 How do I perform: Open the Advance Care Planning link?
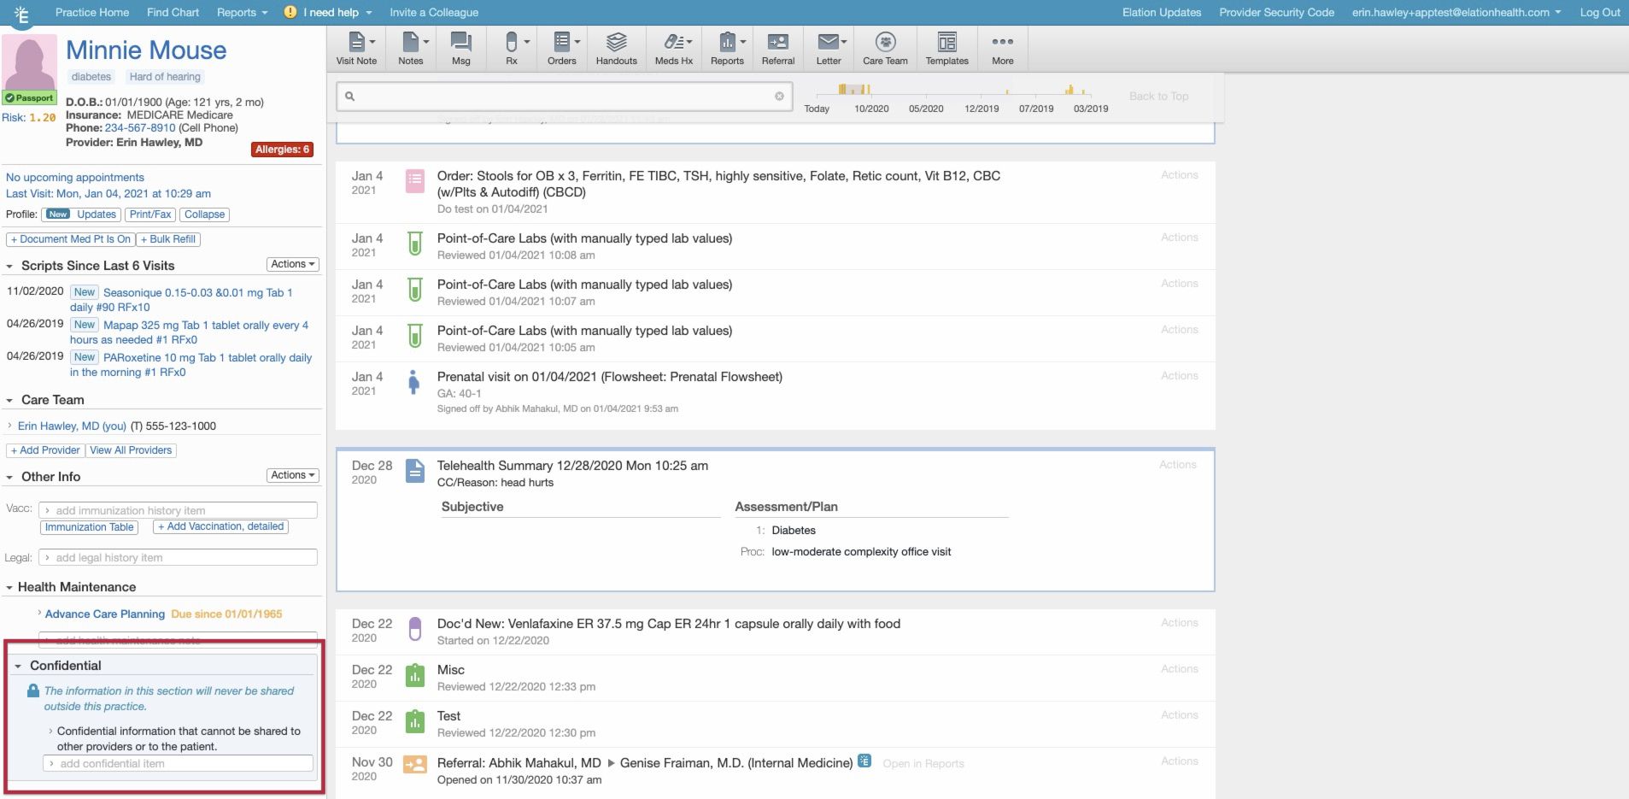[x=104, y=614]
